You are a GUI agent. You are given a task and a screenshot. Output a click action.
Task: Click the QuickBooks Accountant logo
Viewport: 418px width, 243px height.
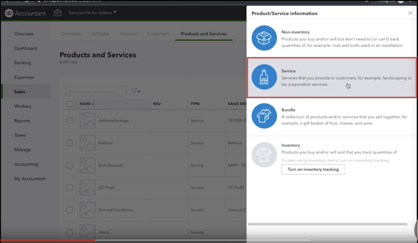click(25, 13)
